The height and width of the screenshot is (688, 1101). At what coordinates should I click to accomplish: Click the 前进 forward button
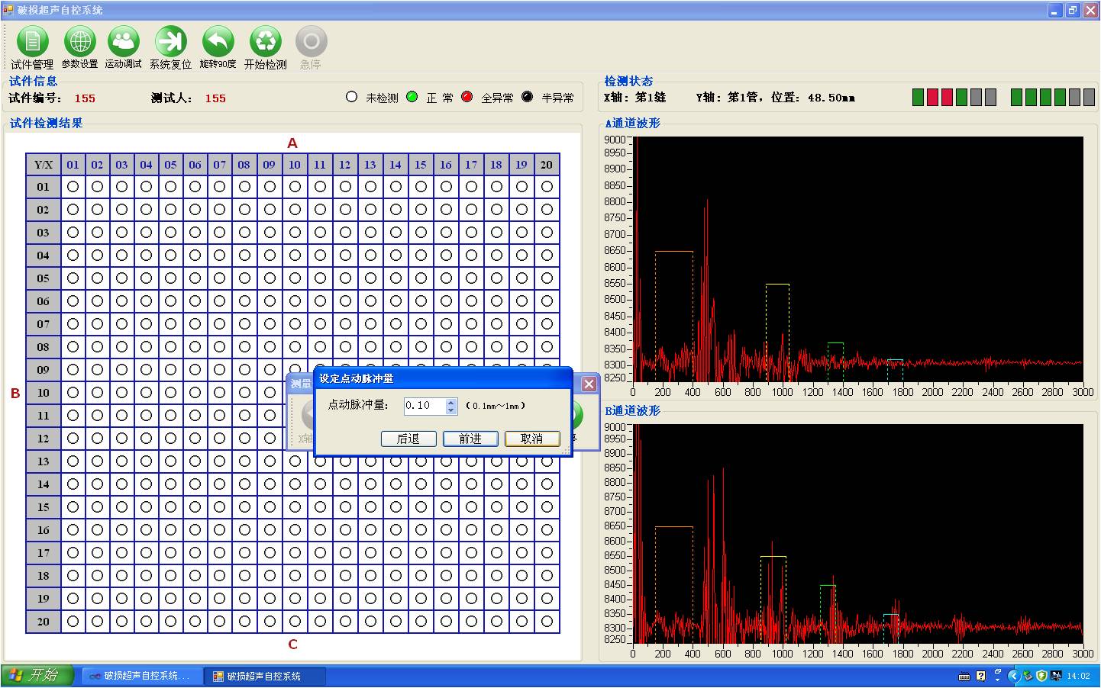click(470, 439)
